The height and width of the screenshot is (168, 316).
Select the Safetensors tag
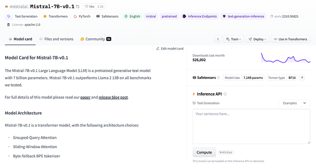pyautogui.click(x=107, y=16)
